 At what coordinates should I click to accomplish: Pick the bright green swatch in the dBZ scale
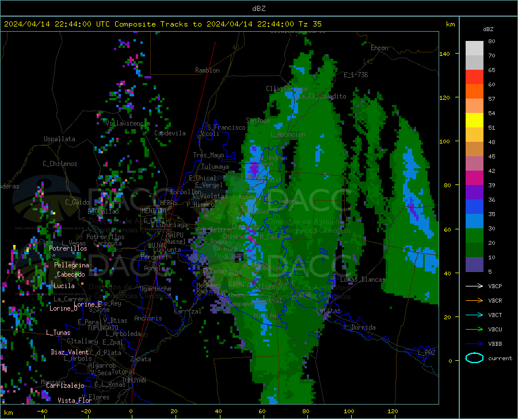pyautogui.click(x=474, y=236)
